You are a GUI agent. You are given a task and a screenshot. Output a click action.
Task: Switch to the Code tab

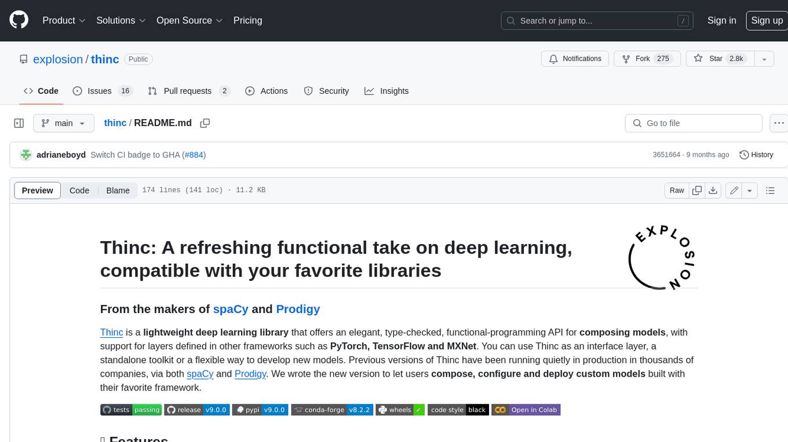click(41, 91)
